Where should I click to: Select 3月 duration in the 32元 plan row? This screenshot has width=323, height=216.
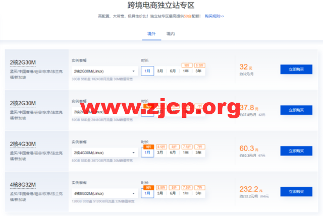point(160,71)
